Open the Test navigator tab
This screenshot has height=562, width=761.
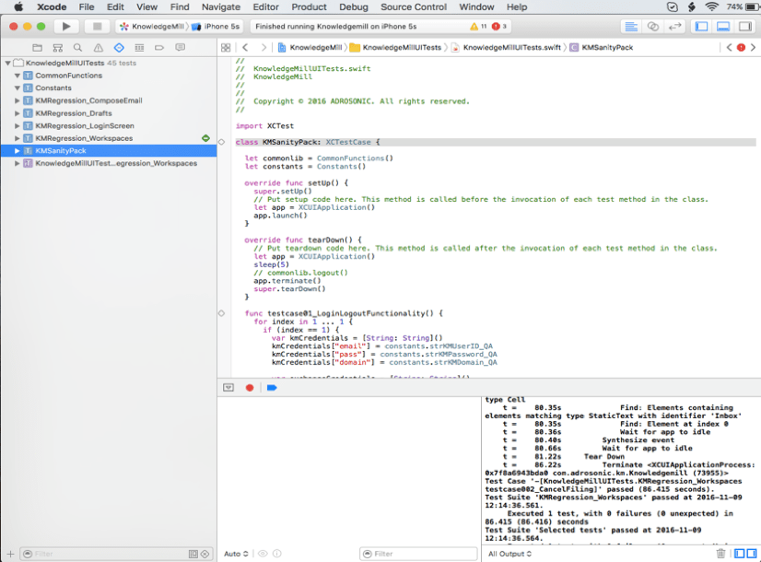click(x=119, y=48)
